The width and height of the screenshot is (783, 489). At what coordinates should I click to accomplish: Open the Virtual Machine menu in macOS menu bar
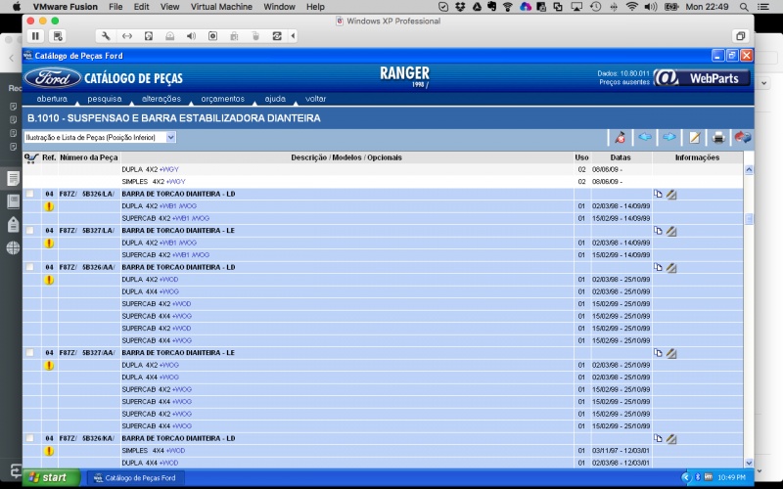(x=221, y=7)
